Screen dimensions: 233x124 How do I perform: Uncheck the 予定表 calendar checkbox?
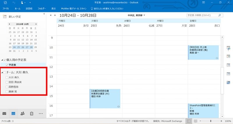(x=7, y=65)
